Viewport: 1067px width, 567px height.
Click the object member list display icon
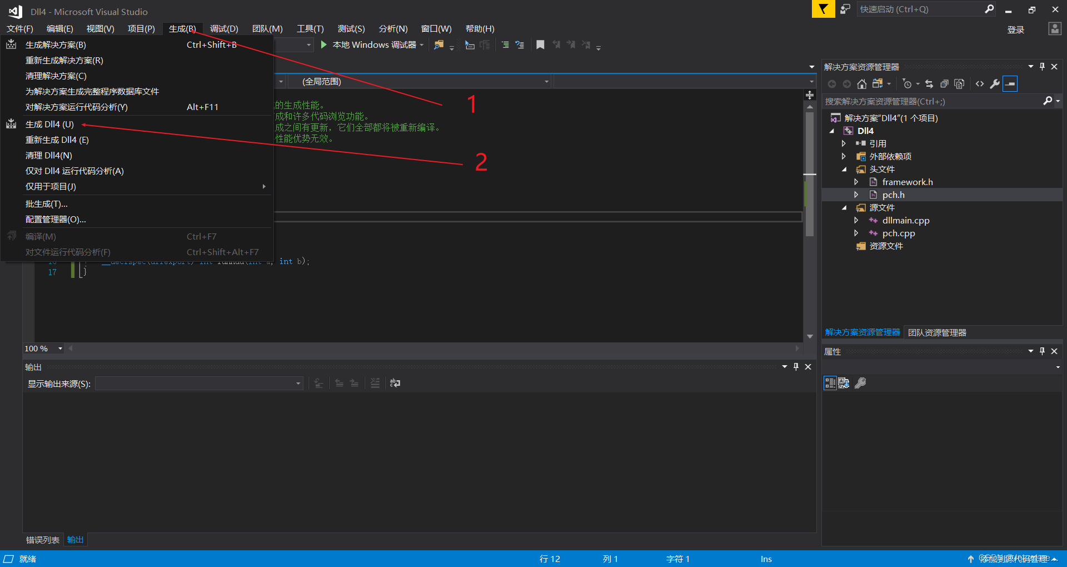click(470, 45)
